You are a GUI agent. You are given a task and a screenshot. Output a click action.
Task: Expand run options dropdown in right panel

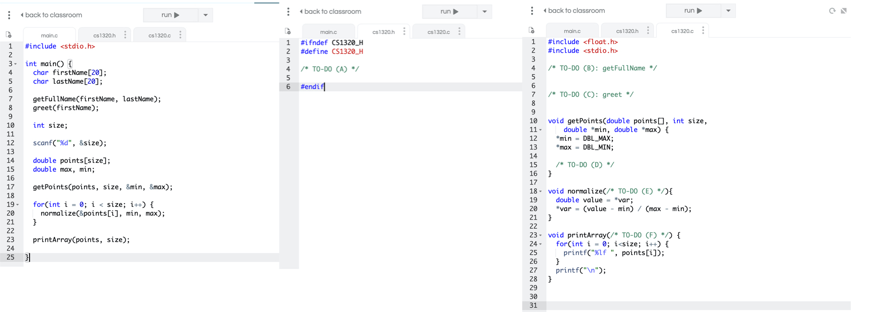click(x=728, y=11)
